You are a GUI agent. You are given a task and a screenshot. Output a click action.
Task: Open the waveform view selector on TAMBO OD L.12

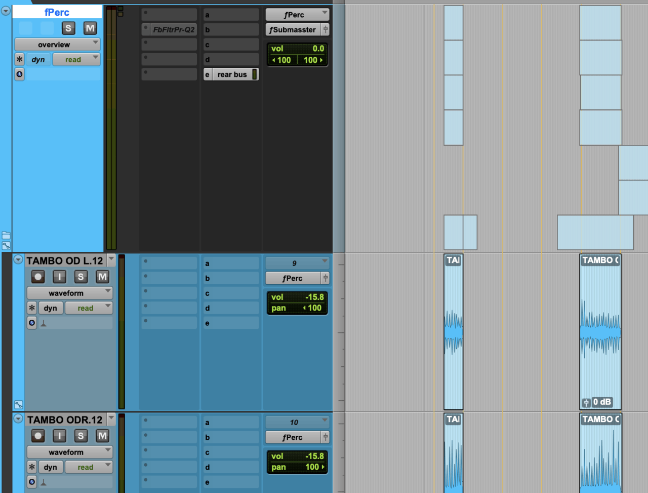[69, 293]
